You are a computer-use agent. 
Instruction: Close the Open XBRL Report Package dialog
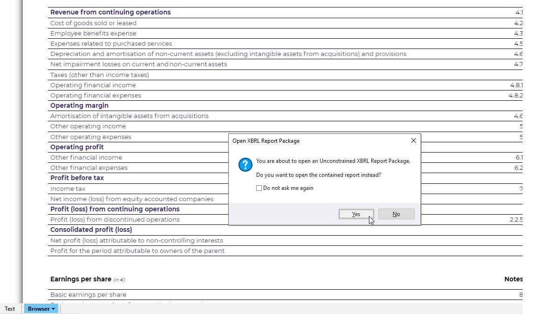(413, 140)
